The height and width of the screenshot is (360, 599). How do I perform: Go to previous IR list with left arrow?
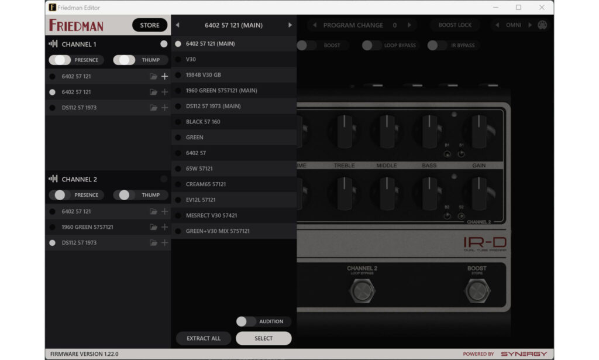point(178,25)
